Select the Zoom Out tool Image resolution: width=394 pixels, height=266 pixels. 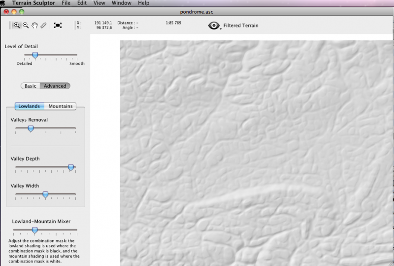click(x=26, y=25)
